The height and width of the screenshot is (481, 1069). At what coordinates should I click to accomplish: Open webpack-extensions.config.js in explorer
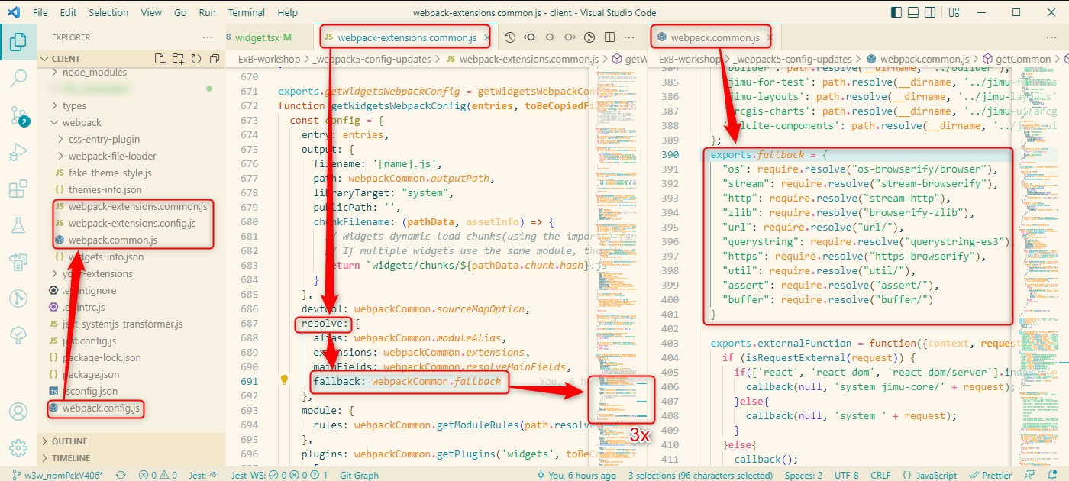coord(132,223)
